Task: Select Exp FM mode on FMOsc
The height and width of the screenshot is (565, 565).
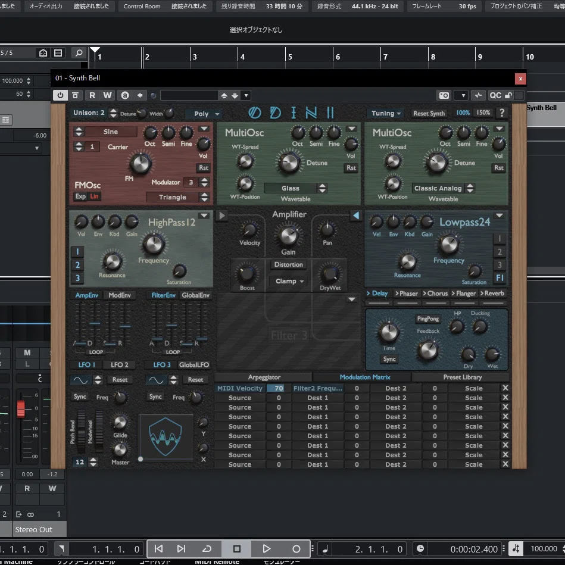Action: pos(80,196)
